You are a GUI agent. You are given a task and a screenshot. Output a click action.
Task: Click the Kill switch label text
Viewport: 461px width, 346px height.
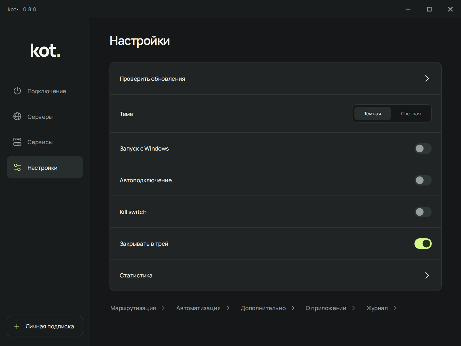133,212
